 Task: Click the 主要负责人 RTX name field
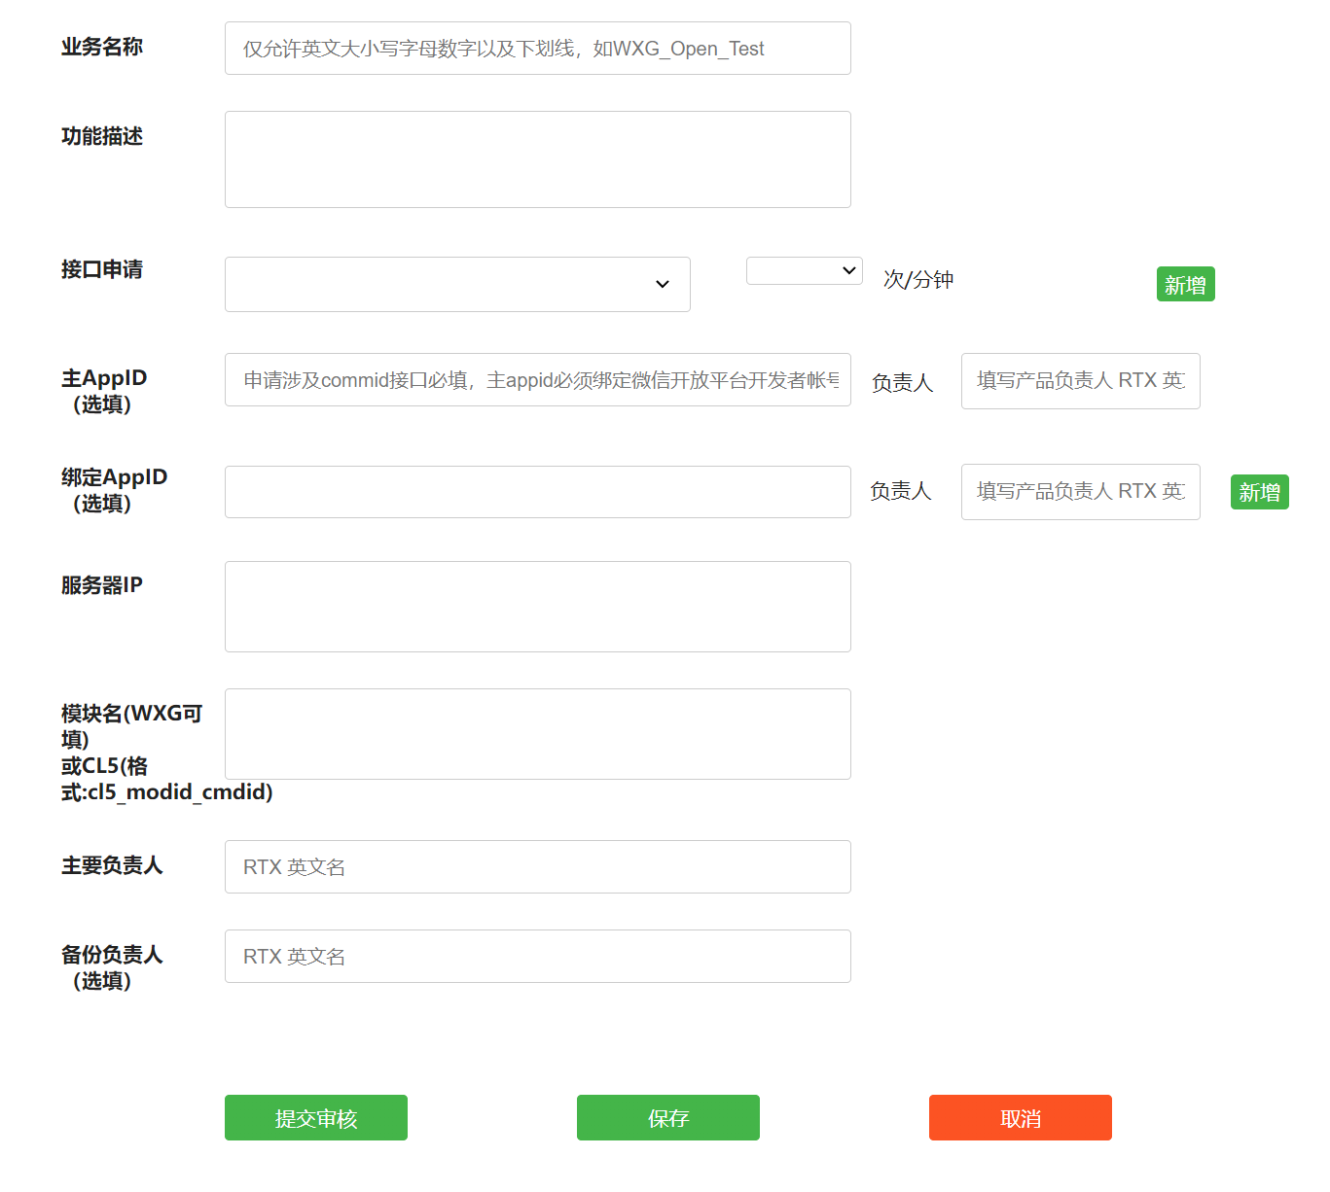pos(537,866)
